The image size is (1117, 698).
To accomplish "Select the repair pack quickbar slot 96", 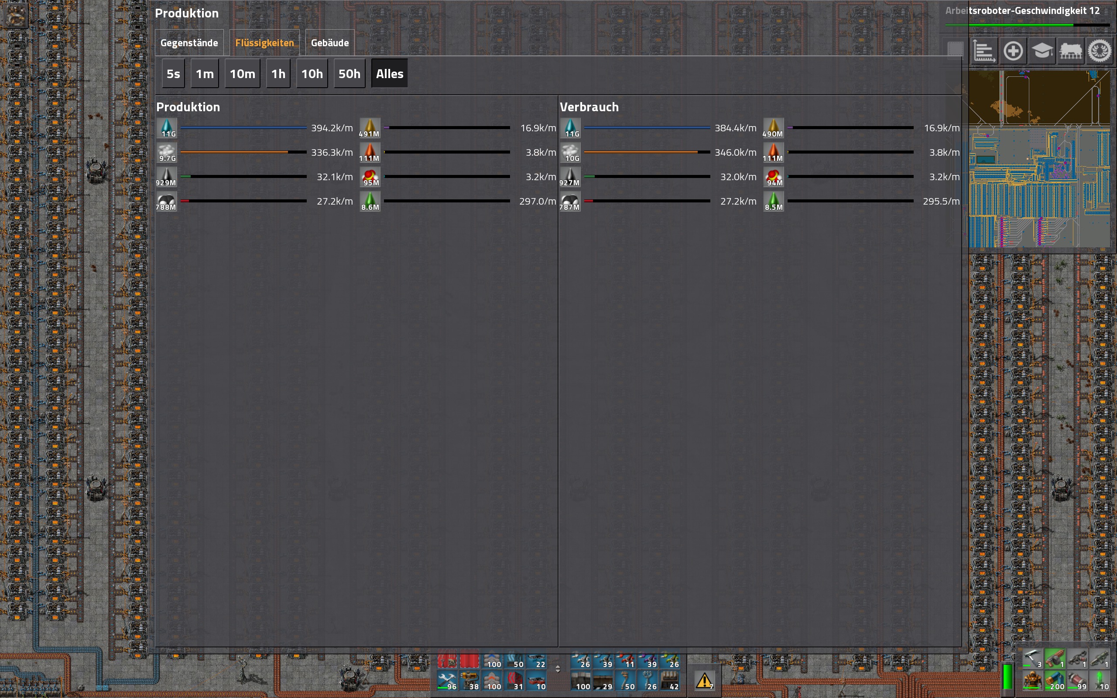I will tap(447, 681).
